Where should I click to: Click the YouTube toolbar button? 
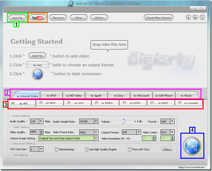[38, 18]
